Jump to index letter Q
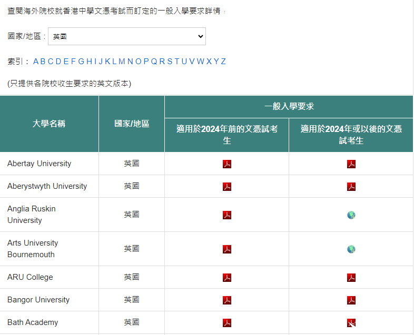 point(154,62)
